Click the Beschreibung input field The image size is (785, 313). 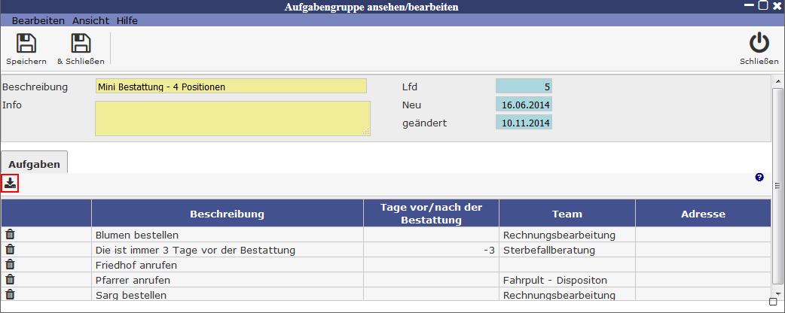[x=231, y=87]
